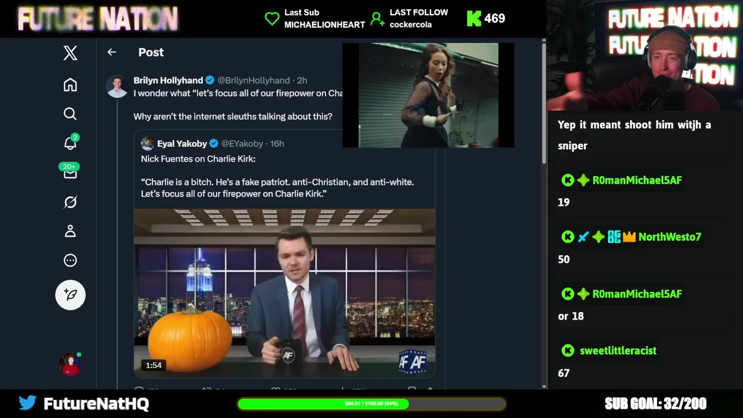
Task: Open the Search magnifier icon
Action: click(x=70, y=114)
